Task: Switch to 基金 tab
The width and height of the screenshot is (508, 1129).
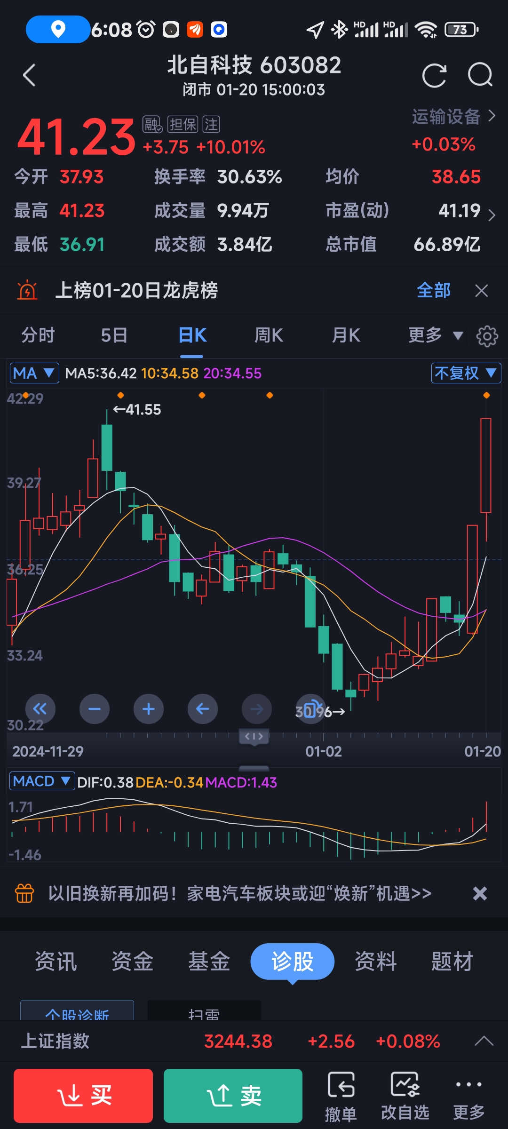Action: pyautogui.click(x=209, y=961)
